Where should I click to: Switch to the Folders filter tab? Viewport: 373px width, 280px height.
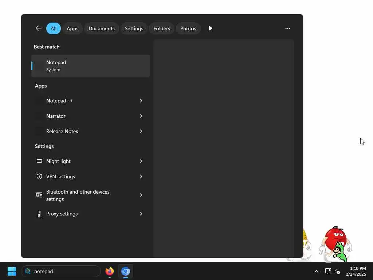162,28
